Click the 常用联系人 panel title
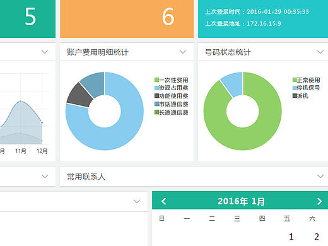Screen dimensions: 328x246 click(86, 177)
